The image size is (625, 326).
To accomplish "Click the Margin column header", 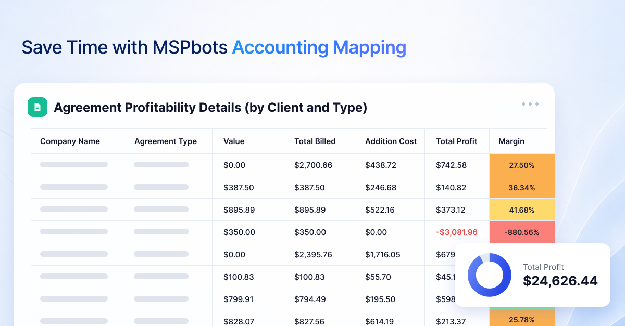I will (511, 141).
